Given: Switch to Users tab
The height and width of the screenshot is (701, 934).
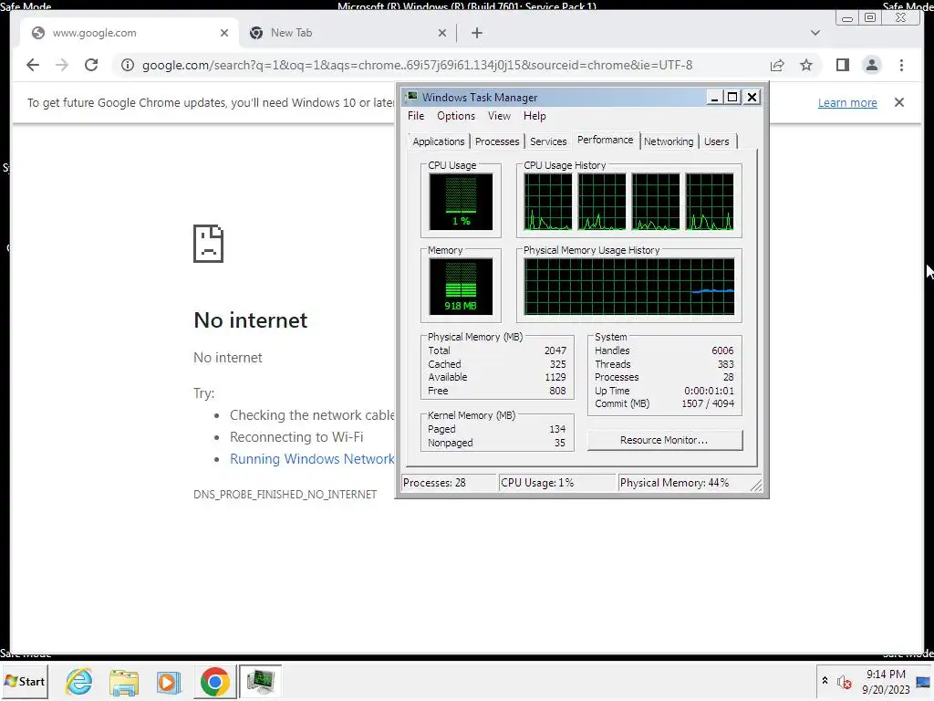Looking at the screenshot, I should 717,141.
